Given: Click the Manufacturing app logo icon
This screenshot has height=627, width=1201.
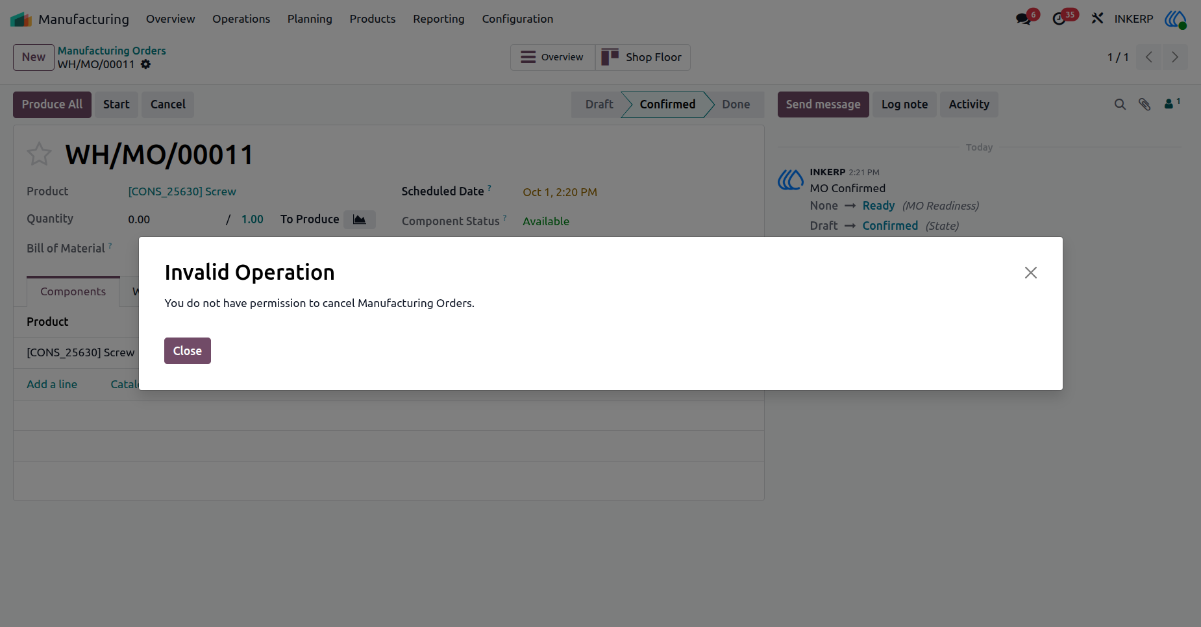Looking at the screenshot, I should (x=21, y=19).
